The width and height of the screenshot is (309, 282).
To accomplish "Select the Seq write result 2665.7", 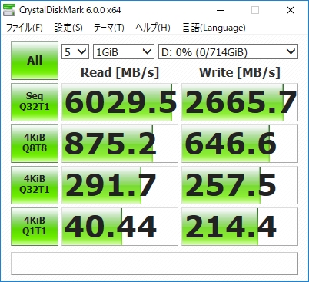I will (240, 102).
